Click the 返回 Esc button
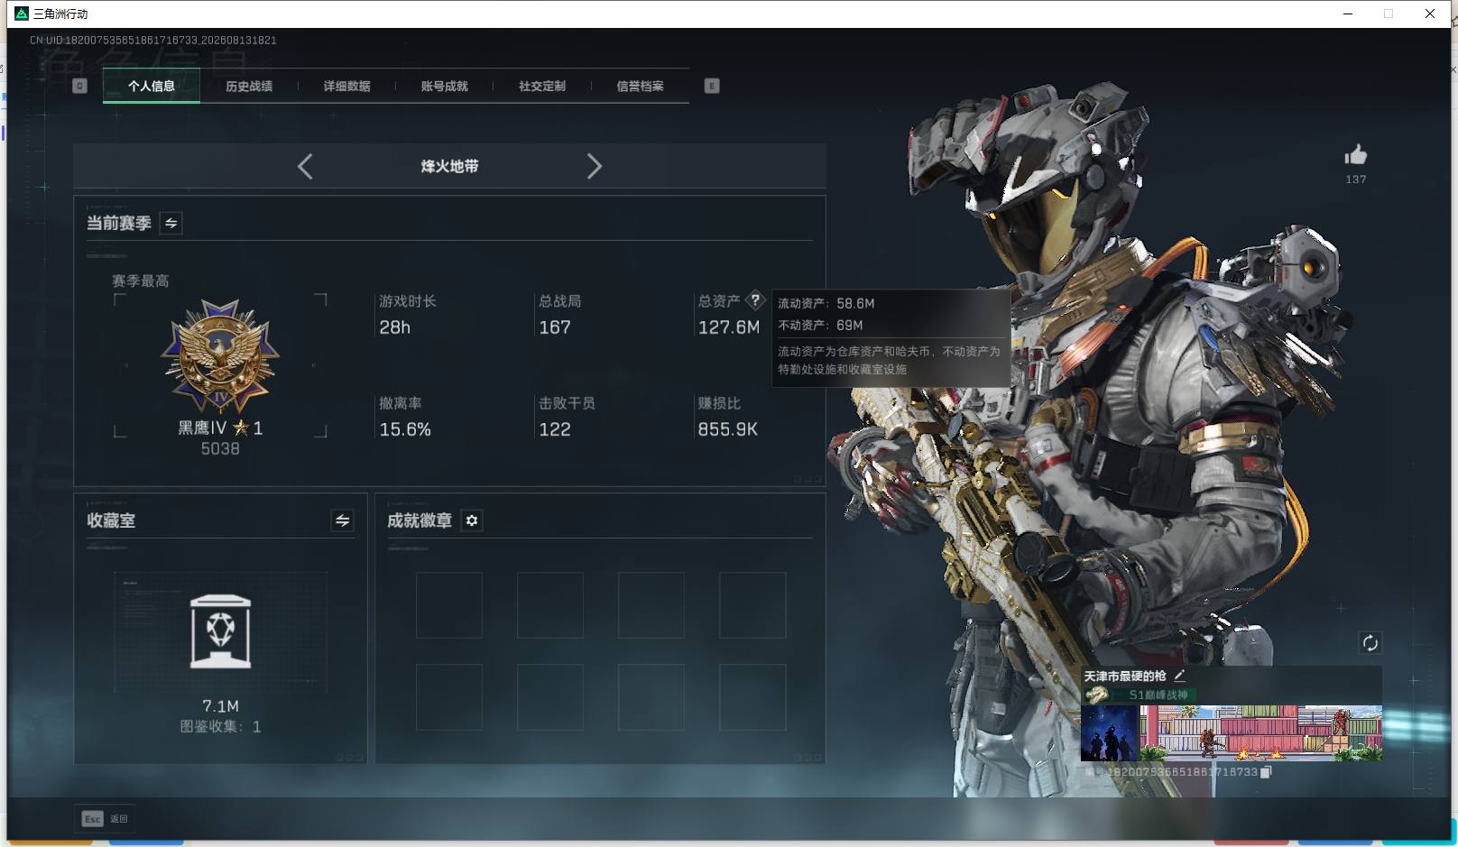1458x847 pixels. pos(105,818)
